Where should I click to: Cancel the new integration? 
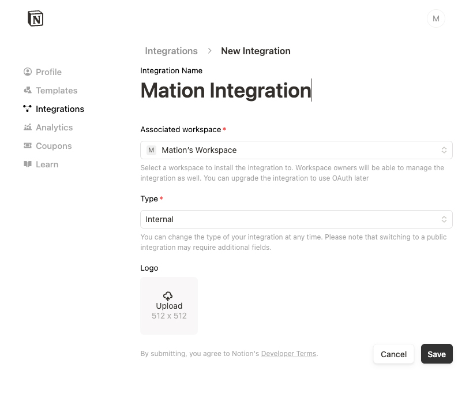point(393,354)
